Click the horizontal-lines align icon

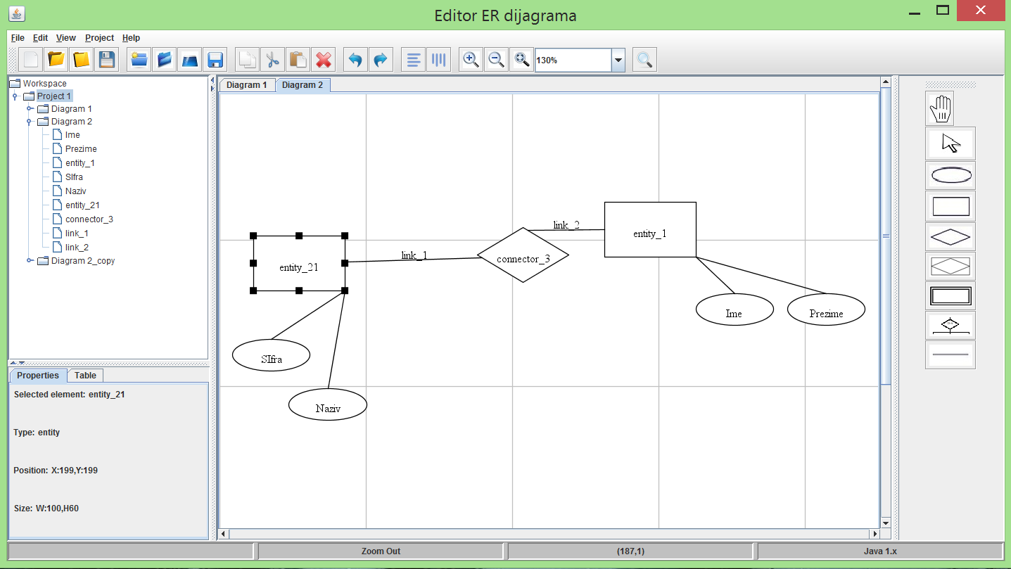tap(414, 60)
